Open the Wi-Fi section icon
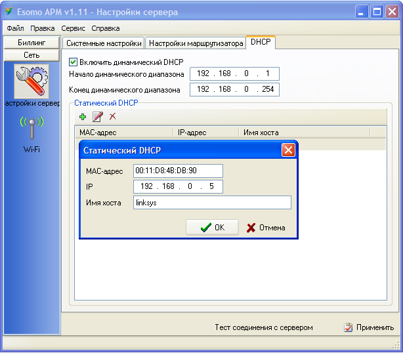 click(x=31, y=127)
